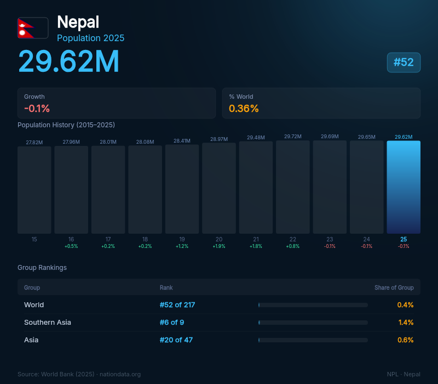Image resolution: width=438 pixels, height=384 pixels.
Task: Click the 15 year axis label
Action: pos(34,239)
